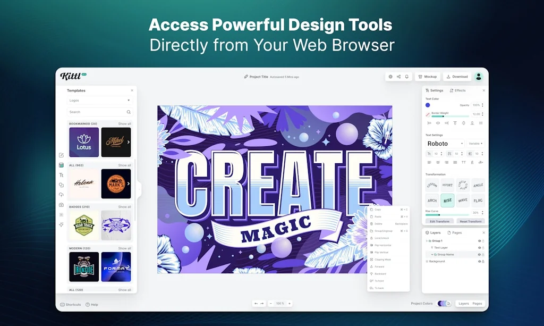544x326 pixels.
Task: Toggle visibility of Group 1 layer
Action: (x=479, y=241)
